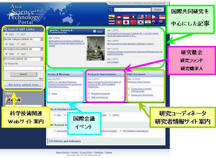The height and width of the screenshot is (158, 216).
Task: Click the magnifier icon beside Google search box
Action: tap(111, 10)
